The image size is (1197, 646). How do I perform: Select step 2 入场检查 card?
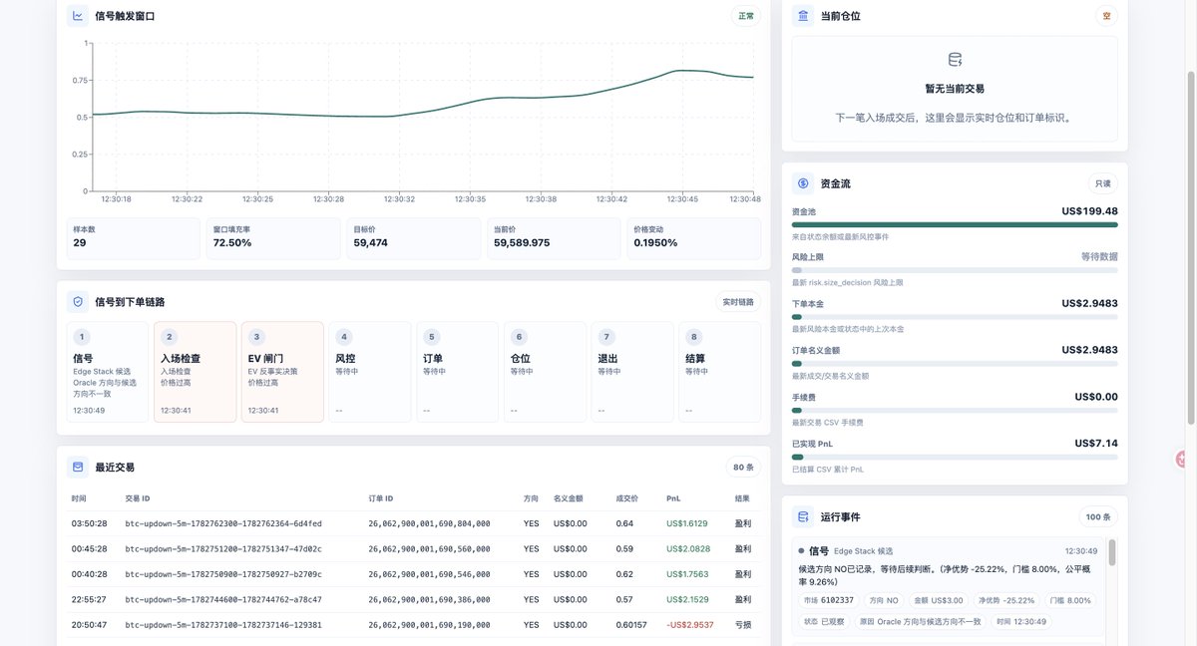[x=195, y=372]
